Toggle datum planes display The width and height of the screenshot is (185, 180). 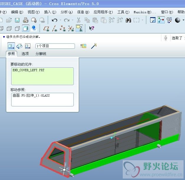pyautogui.click(x=46, y=29)
